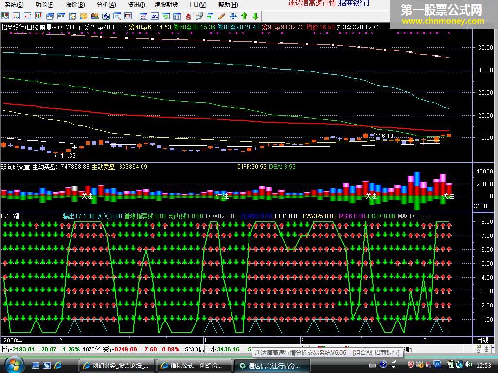Click the DIFF:20.59 readout

(x=251, y=167)
